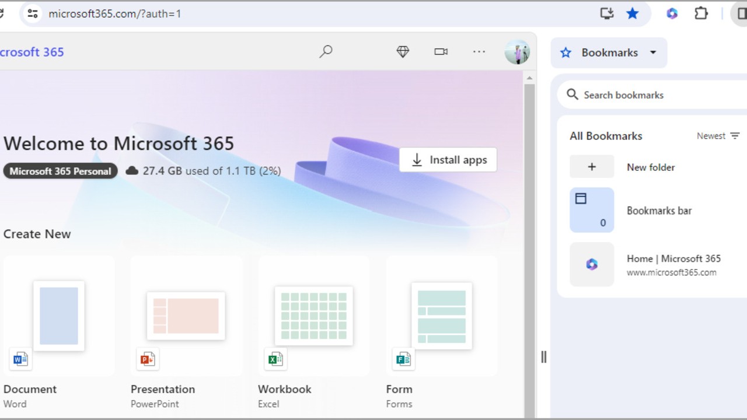Screen dimensions: 747x420
Task: Click the video camera meeting icon
Action: click(x=441, y=52)
